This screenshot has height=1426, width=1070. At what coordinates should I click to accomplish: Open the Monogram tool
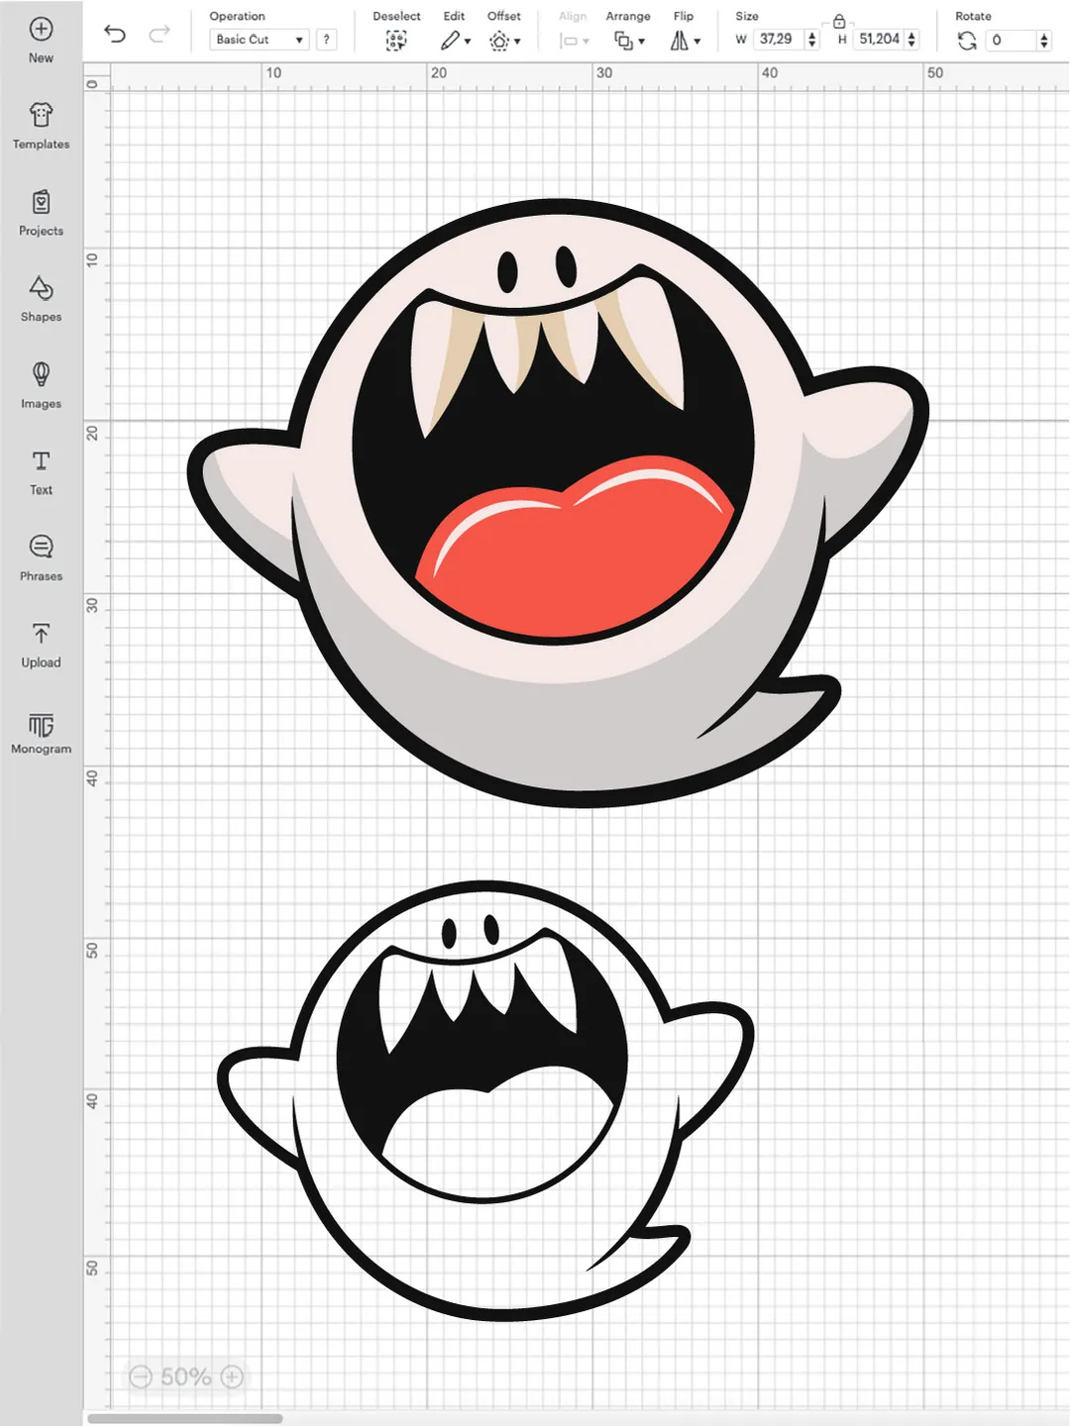(41, 725)
